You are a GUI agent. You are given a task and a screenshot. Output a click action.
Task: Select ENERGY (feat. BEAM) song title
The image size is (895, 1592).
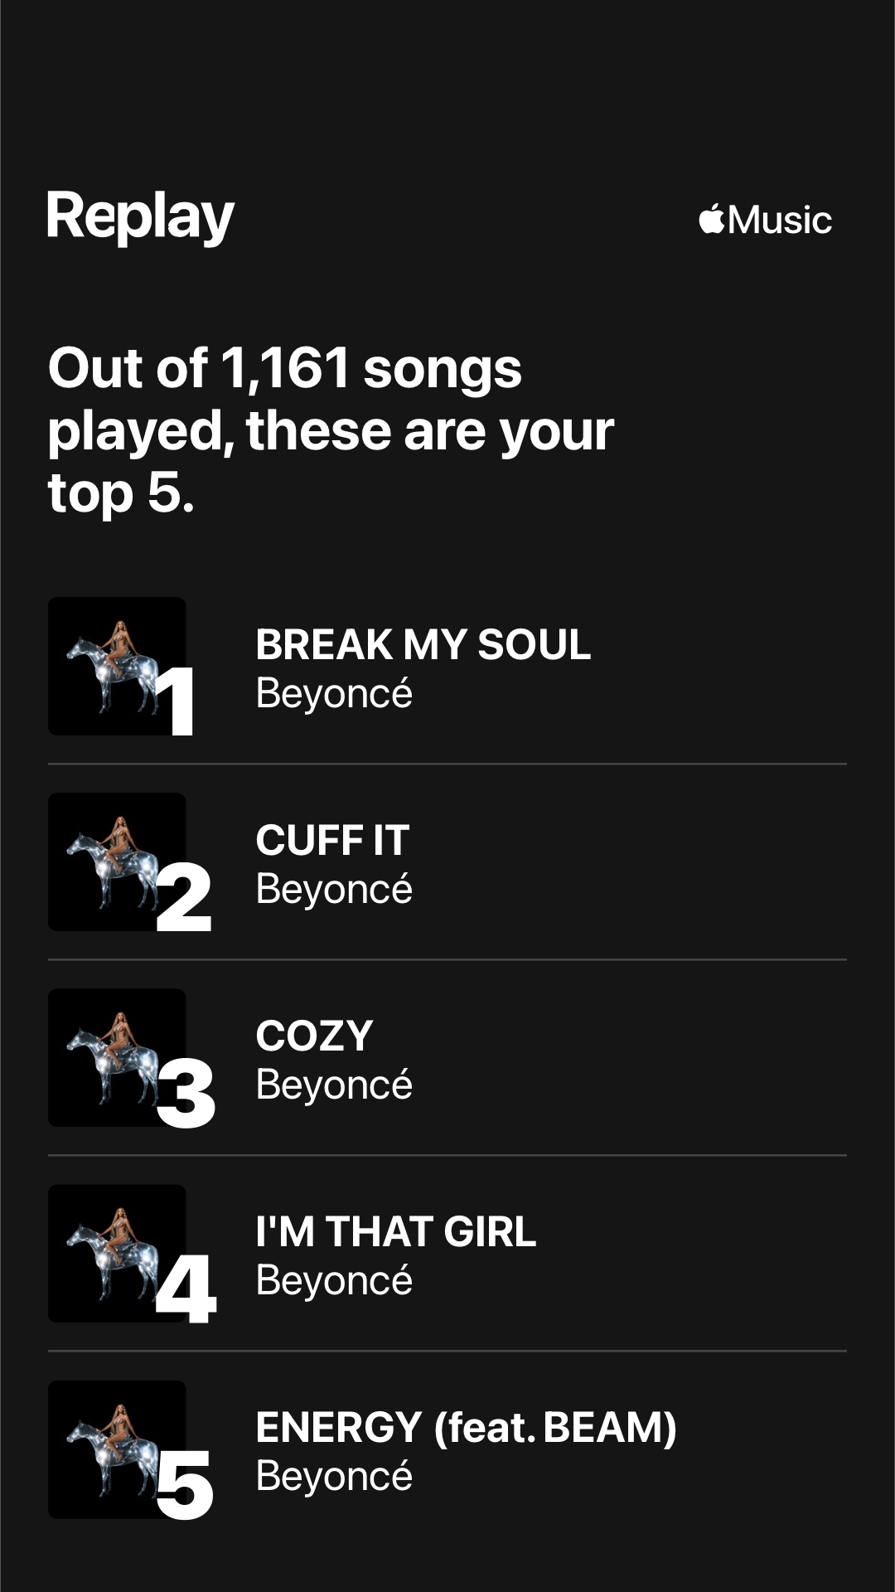coord(466,1427)
